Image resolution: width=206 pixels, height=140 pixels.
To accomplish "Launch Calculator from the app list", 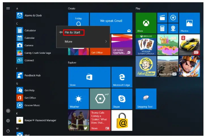I will coord(26,31).
